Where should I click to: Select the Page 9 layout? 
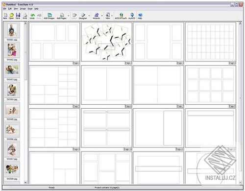click(x=54, y=128)
